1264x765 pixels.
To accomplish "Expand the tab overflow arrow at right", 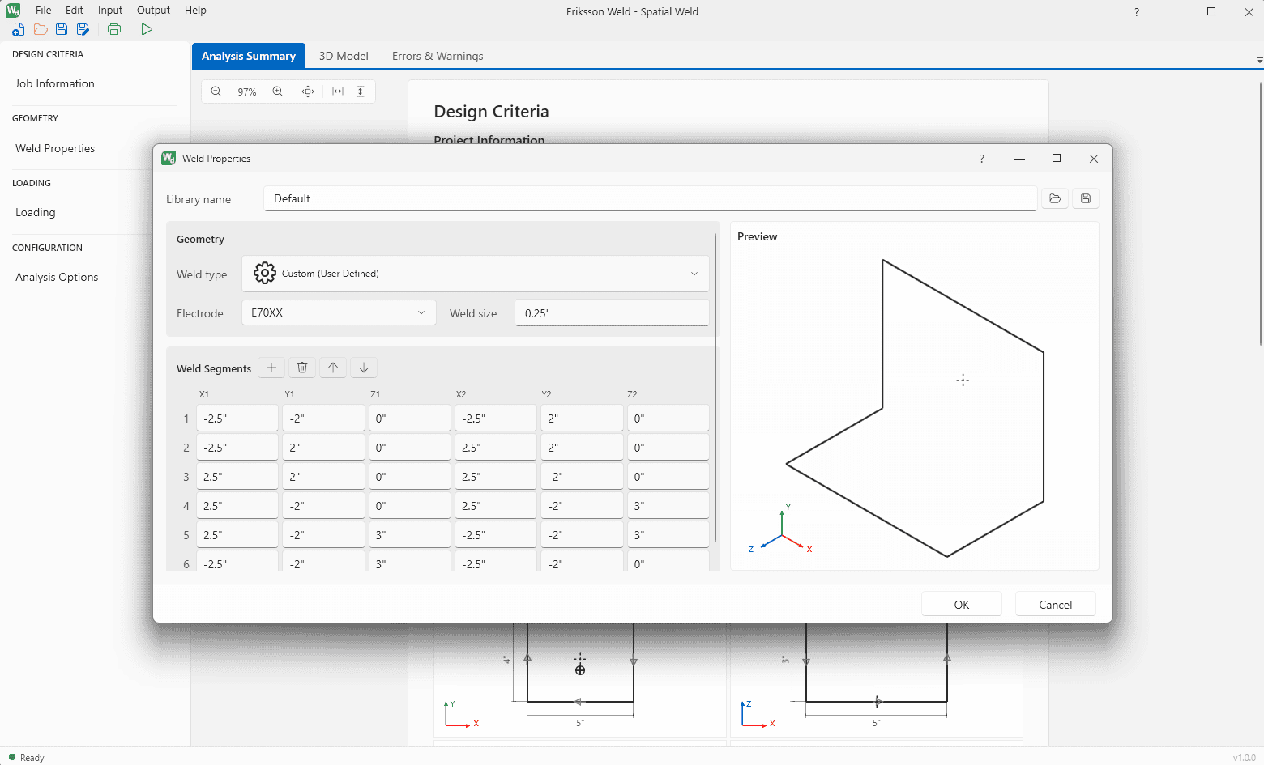I will [x=1259, y=59].
